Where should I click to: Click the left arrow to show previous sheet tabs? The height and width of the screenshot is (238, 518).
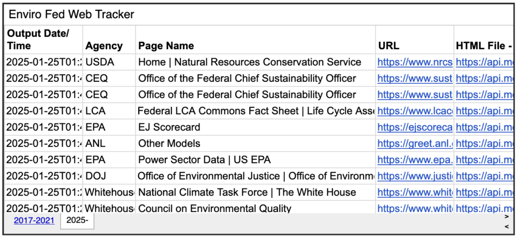507,227
